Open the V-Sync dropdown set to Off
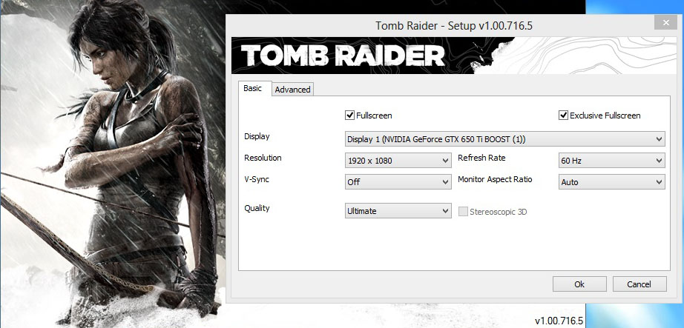 (398, 182)
